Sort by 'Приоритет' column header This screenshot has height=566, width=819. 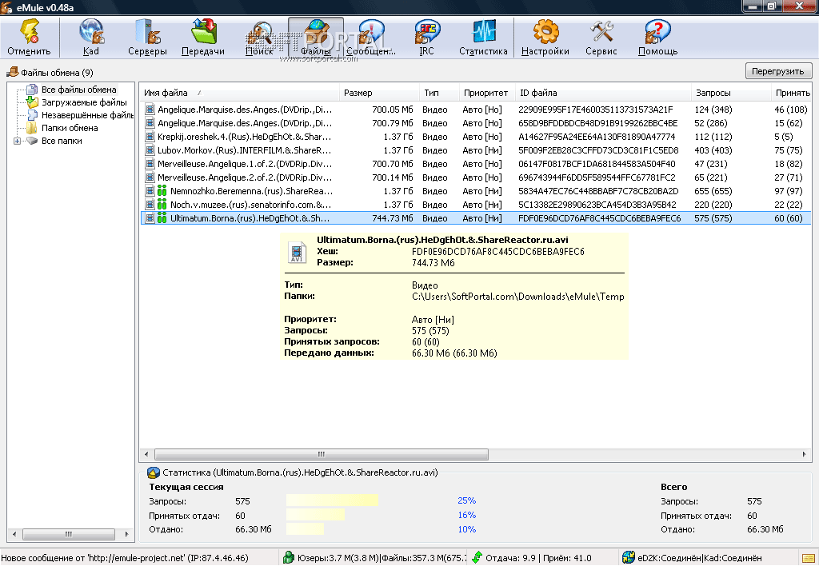[x=486, y=93]
